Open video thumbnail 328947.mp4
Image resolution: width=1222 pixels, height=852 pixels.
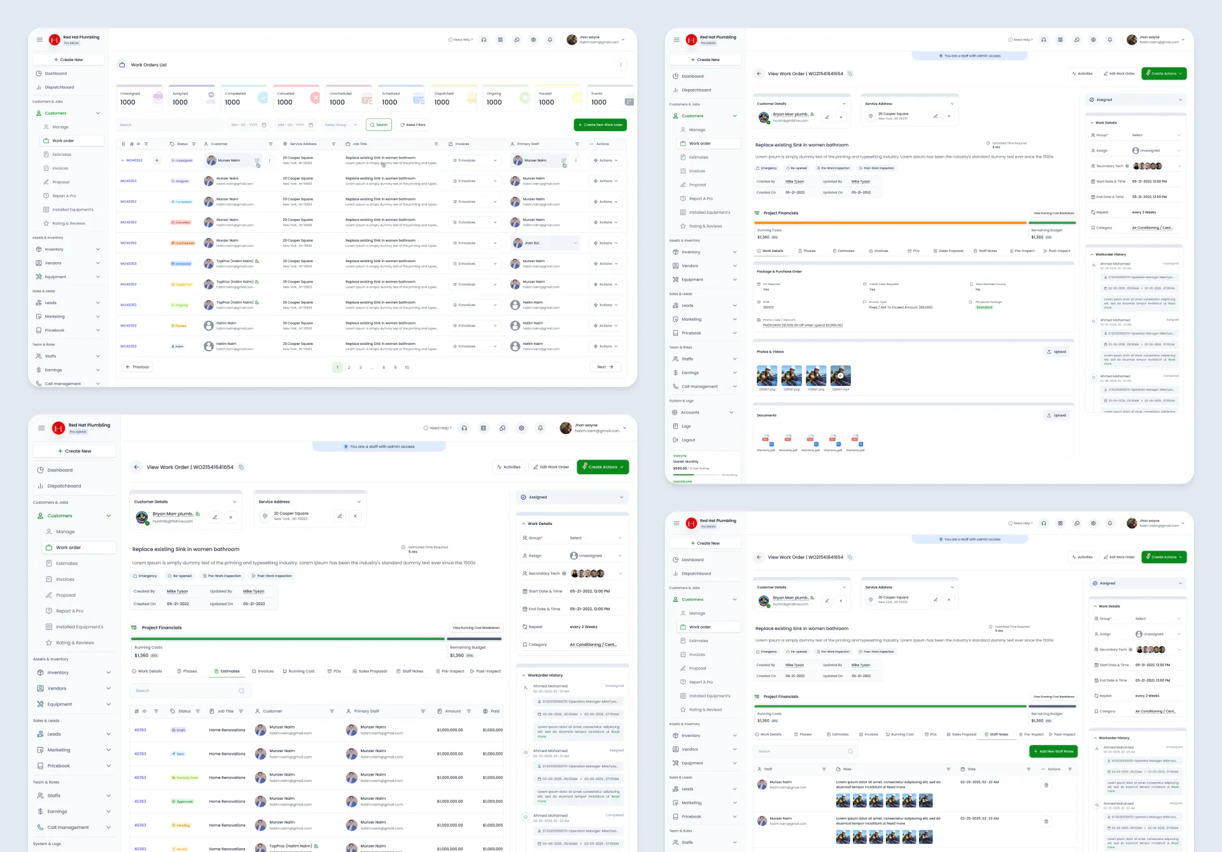point(840,375)
